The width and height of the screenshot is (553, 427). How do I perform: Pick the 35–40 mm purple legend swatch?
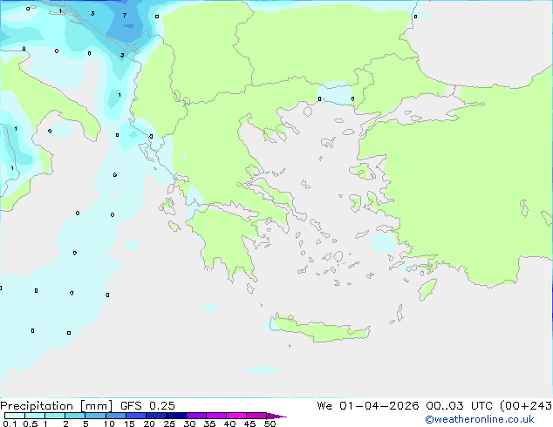point(215,416)
